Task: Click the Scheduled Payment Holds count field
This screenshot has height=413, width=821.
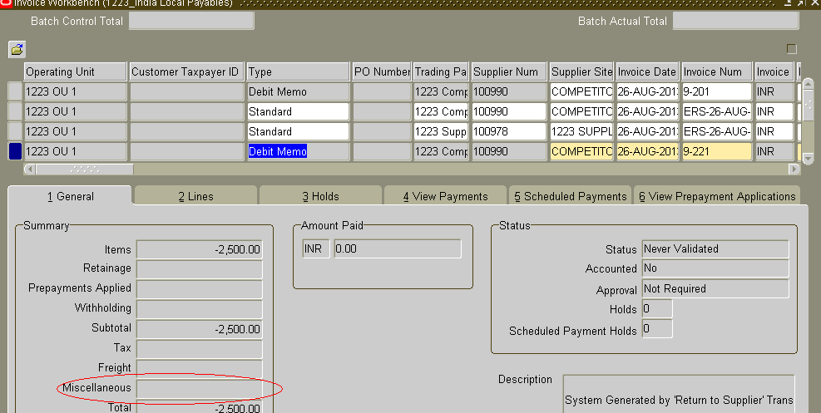Action: click(657, 329)
